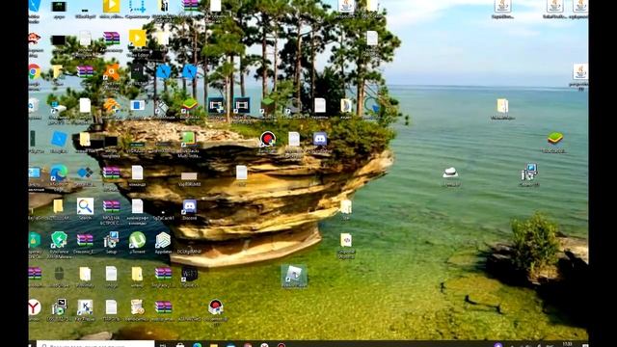Select the Minecraft grass block shortcut
This screenshot has height=347, width=617.
[268, 106]
